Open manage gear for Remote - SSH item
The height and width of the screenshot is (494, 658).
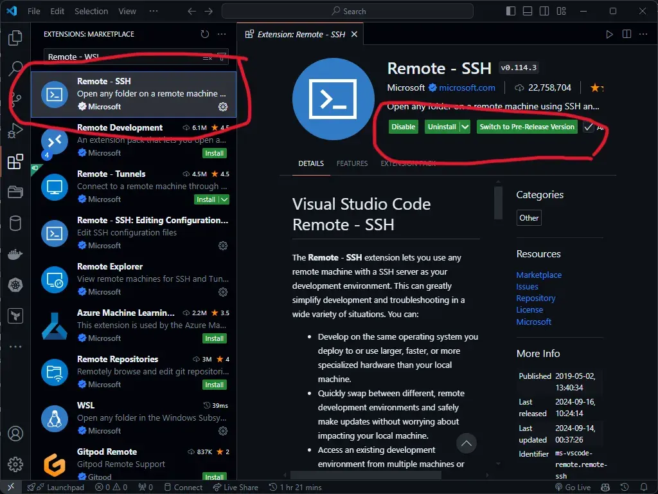point(223,107)
